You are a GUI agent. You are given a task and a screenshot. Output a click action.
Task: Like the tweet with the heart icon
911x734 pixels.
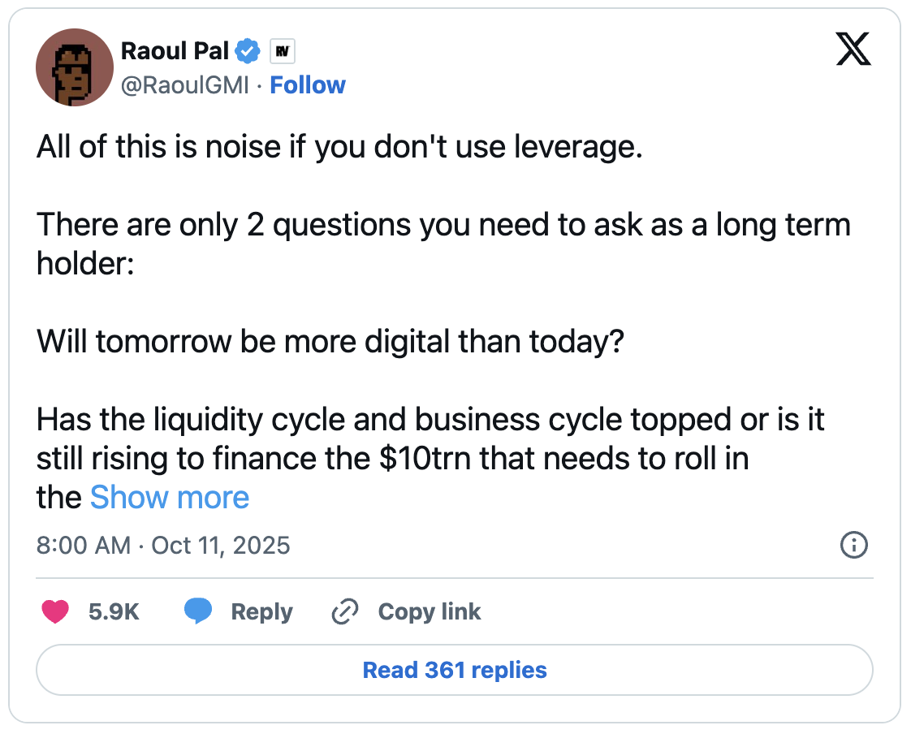coord(55,611)
